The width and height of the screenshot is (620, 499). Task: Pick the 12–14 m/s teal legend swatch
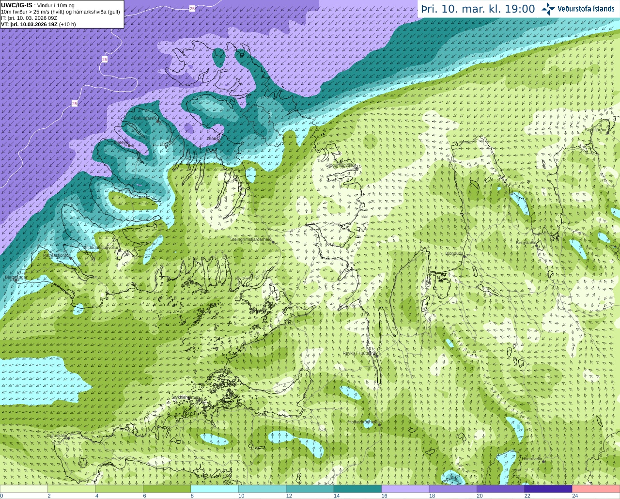click(310, 488)
